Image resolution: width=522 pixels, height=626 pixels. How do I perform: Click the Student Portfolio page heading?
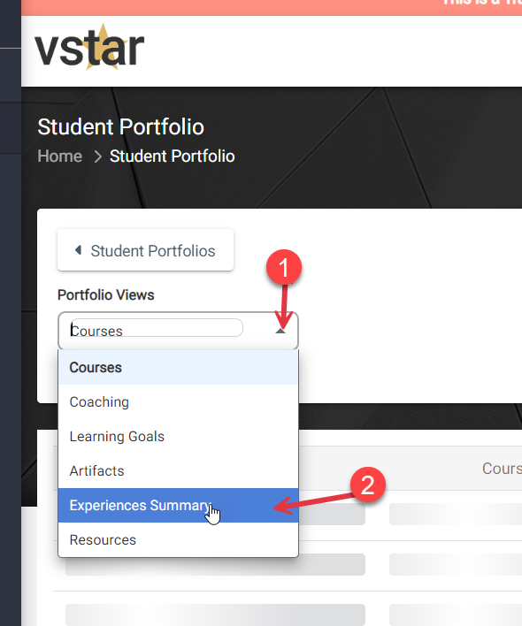[120, 127]
